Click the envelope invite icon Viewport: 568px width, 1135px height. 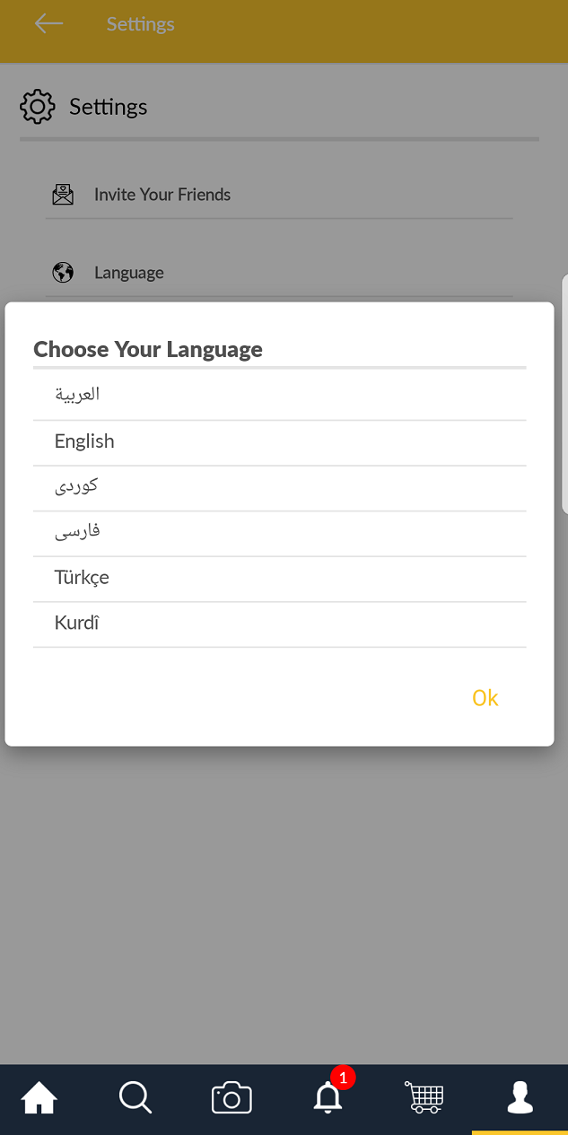(63, 195)
